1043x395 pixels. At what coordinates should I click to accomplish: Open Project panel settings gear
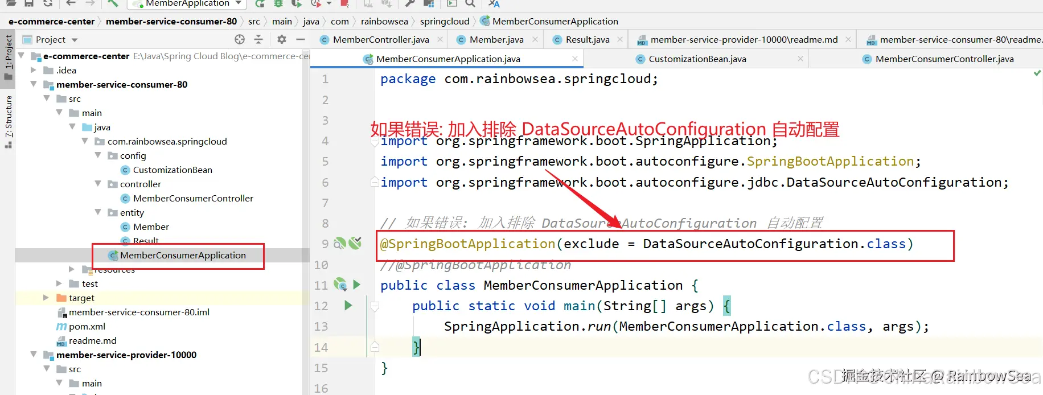click(x=282, y=39)
